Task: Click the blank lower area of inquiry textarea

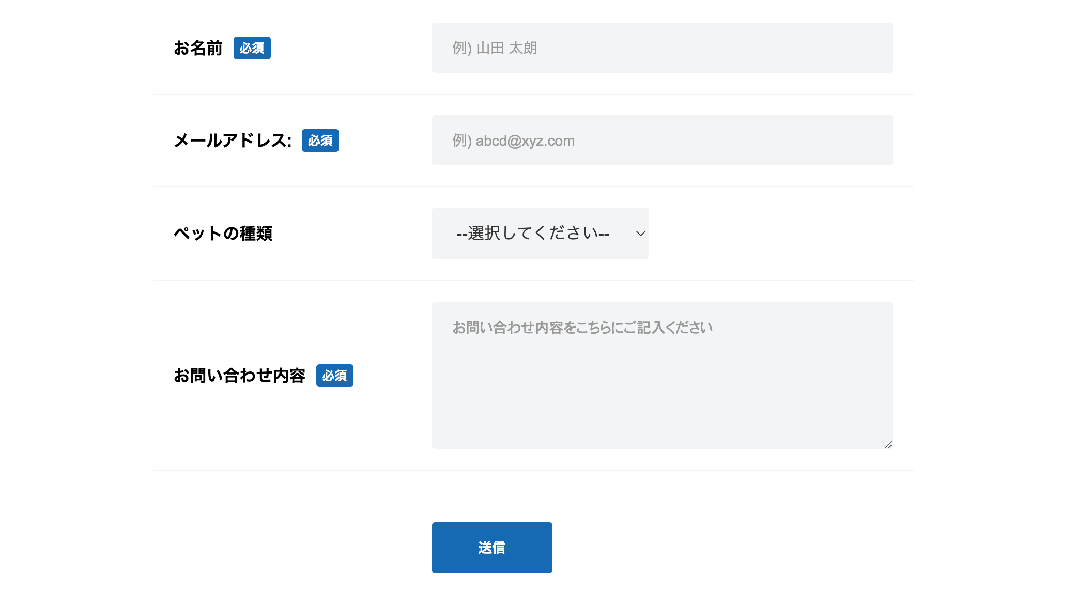Action: coord(661,408)
